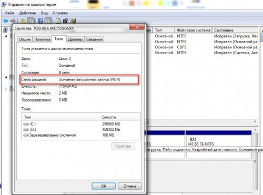Click the 2 МБ unallocated space value

click(x=63, y=93)
